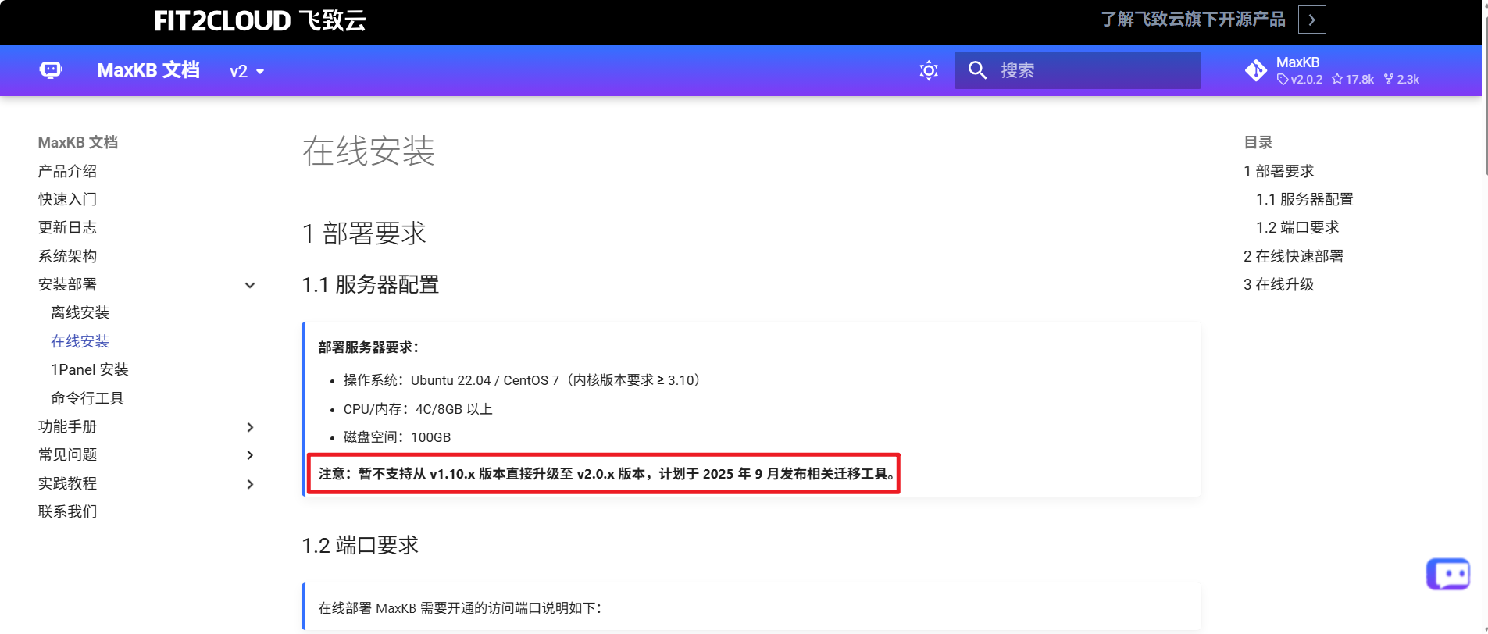Viewport: 1488px width, 634px height.
Task: Click the MaxKB 文档 site title
Action: [148, 70]
